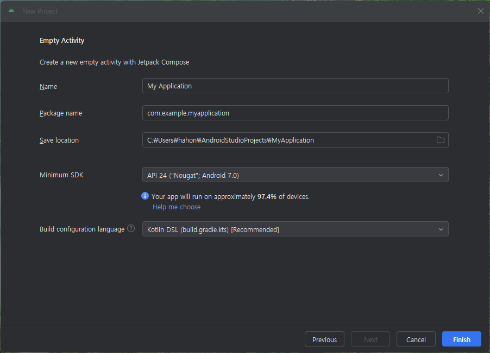This screenshot has width=490, height=353.
Task: Click the Previous button
Action: click(x=324, y=339)
